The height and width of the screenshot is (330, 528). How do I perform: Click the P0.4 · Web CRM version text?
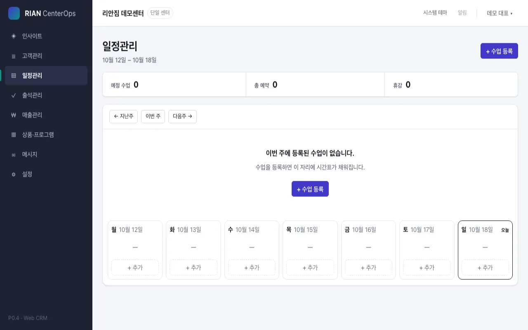point(28,318)
